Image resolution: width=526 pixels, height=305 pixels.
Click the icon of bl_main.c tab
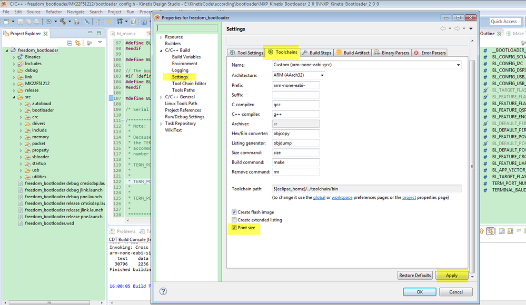[x=112, y=34]
